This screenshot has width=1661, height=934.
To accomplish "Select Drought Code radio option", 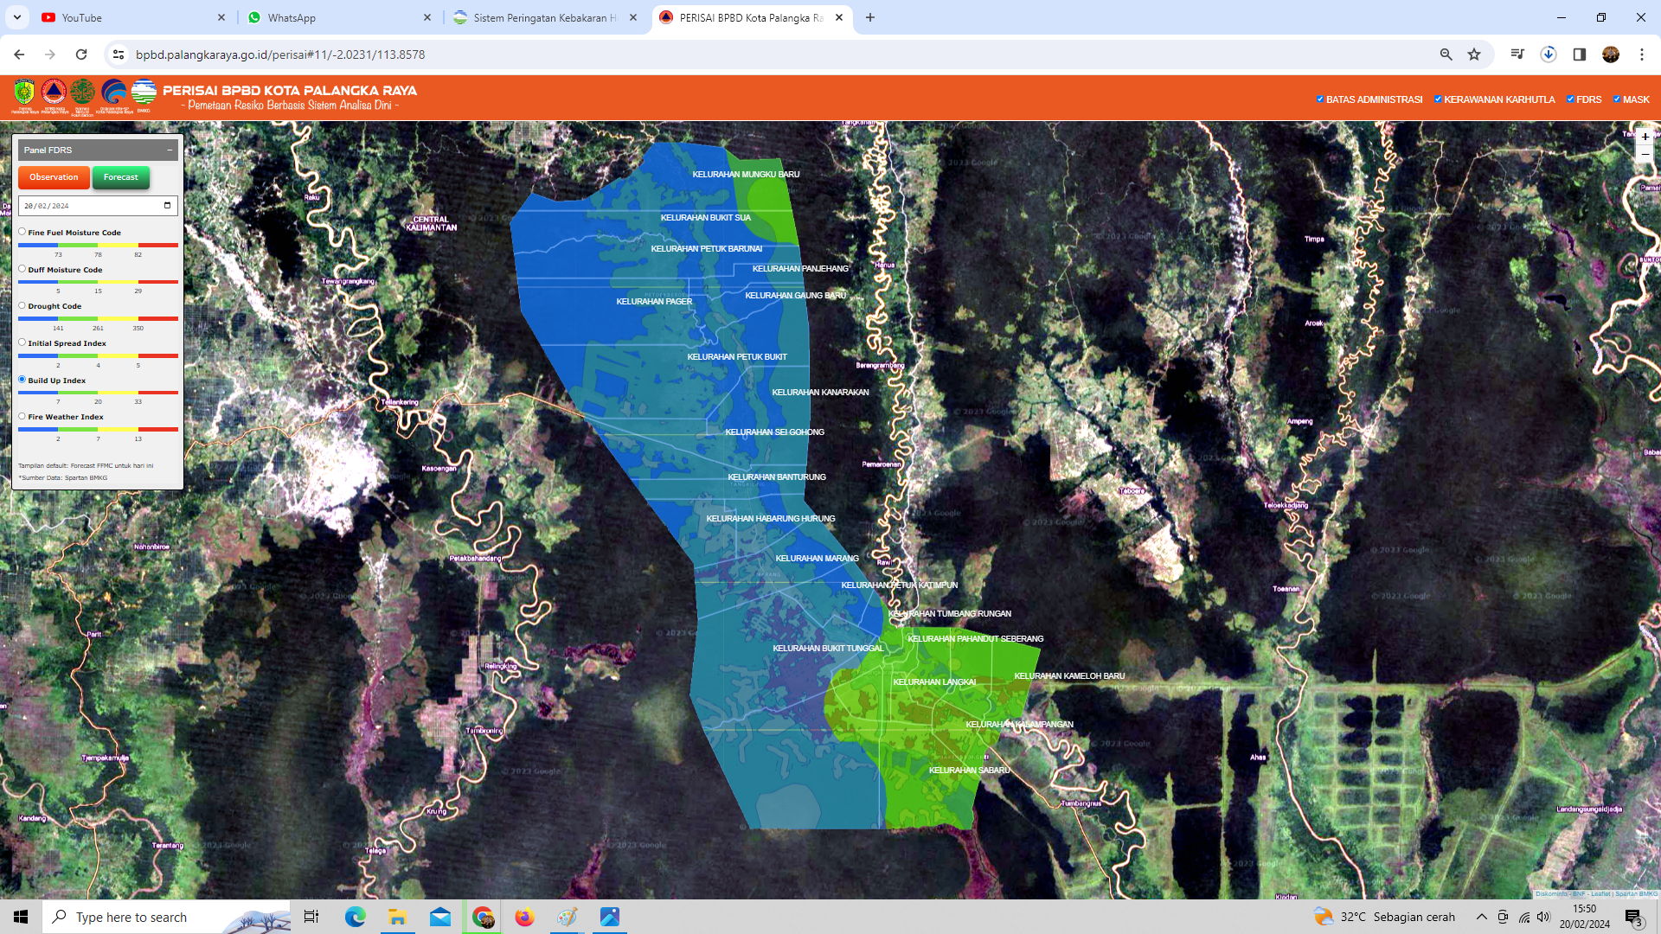I will coord(22,305).
